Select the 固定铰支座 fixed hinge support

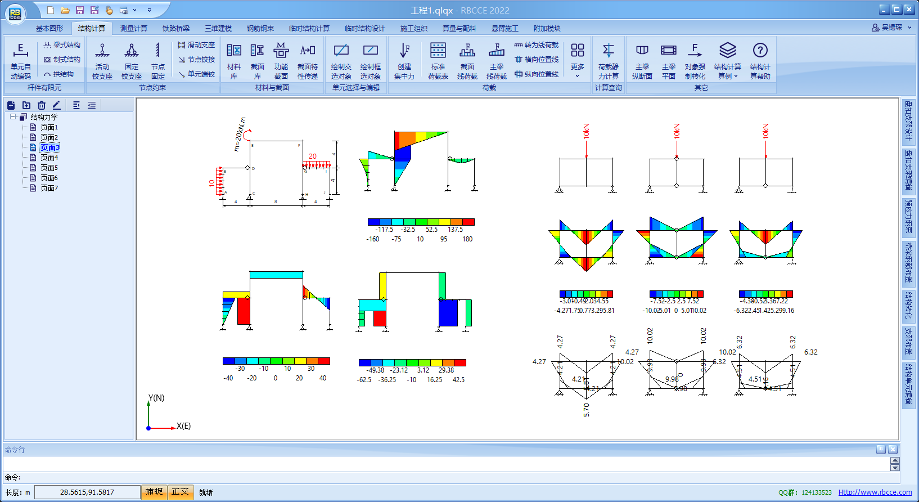[x=132, y=61]
